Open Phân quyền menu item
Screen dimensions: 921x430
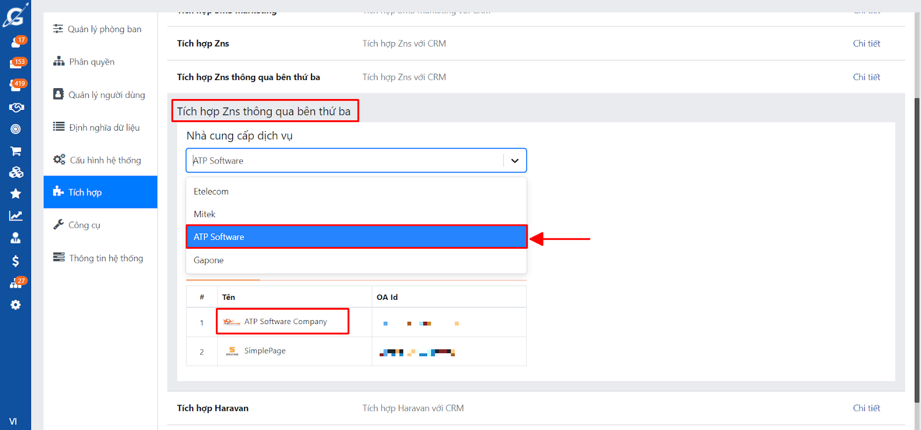coord(100,62)
